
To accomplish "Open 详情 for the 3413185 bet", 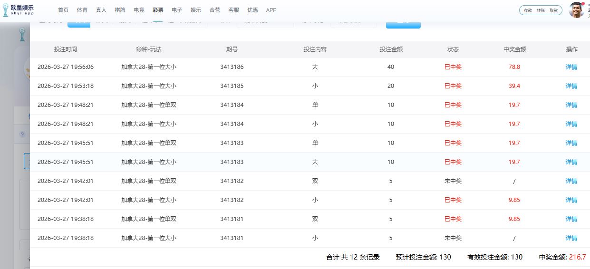I will point(571,86).
